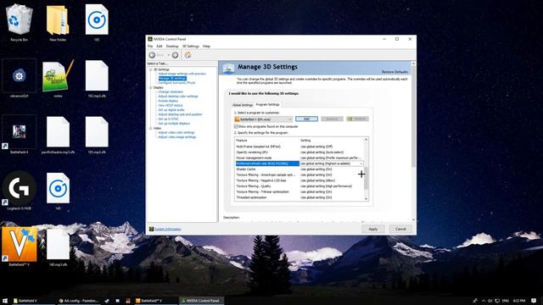
Task: Open the Edit menu
Action: pyautogui.click(x=160, y=47)
